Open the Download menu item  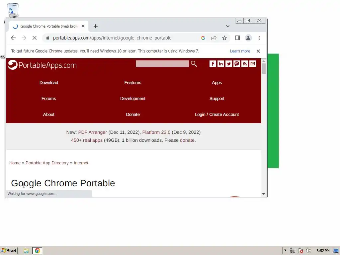pyautogui.click(x=49, y=83)
